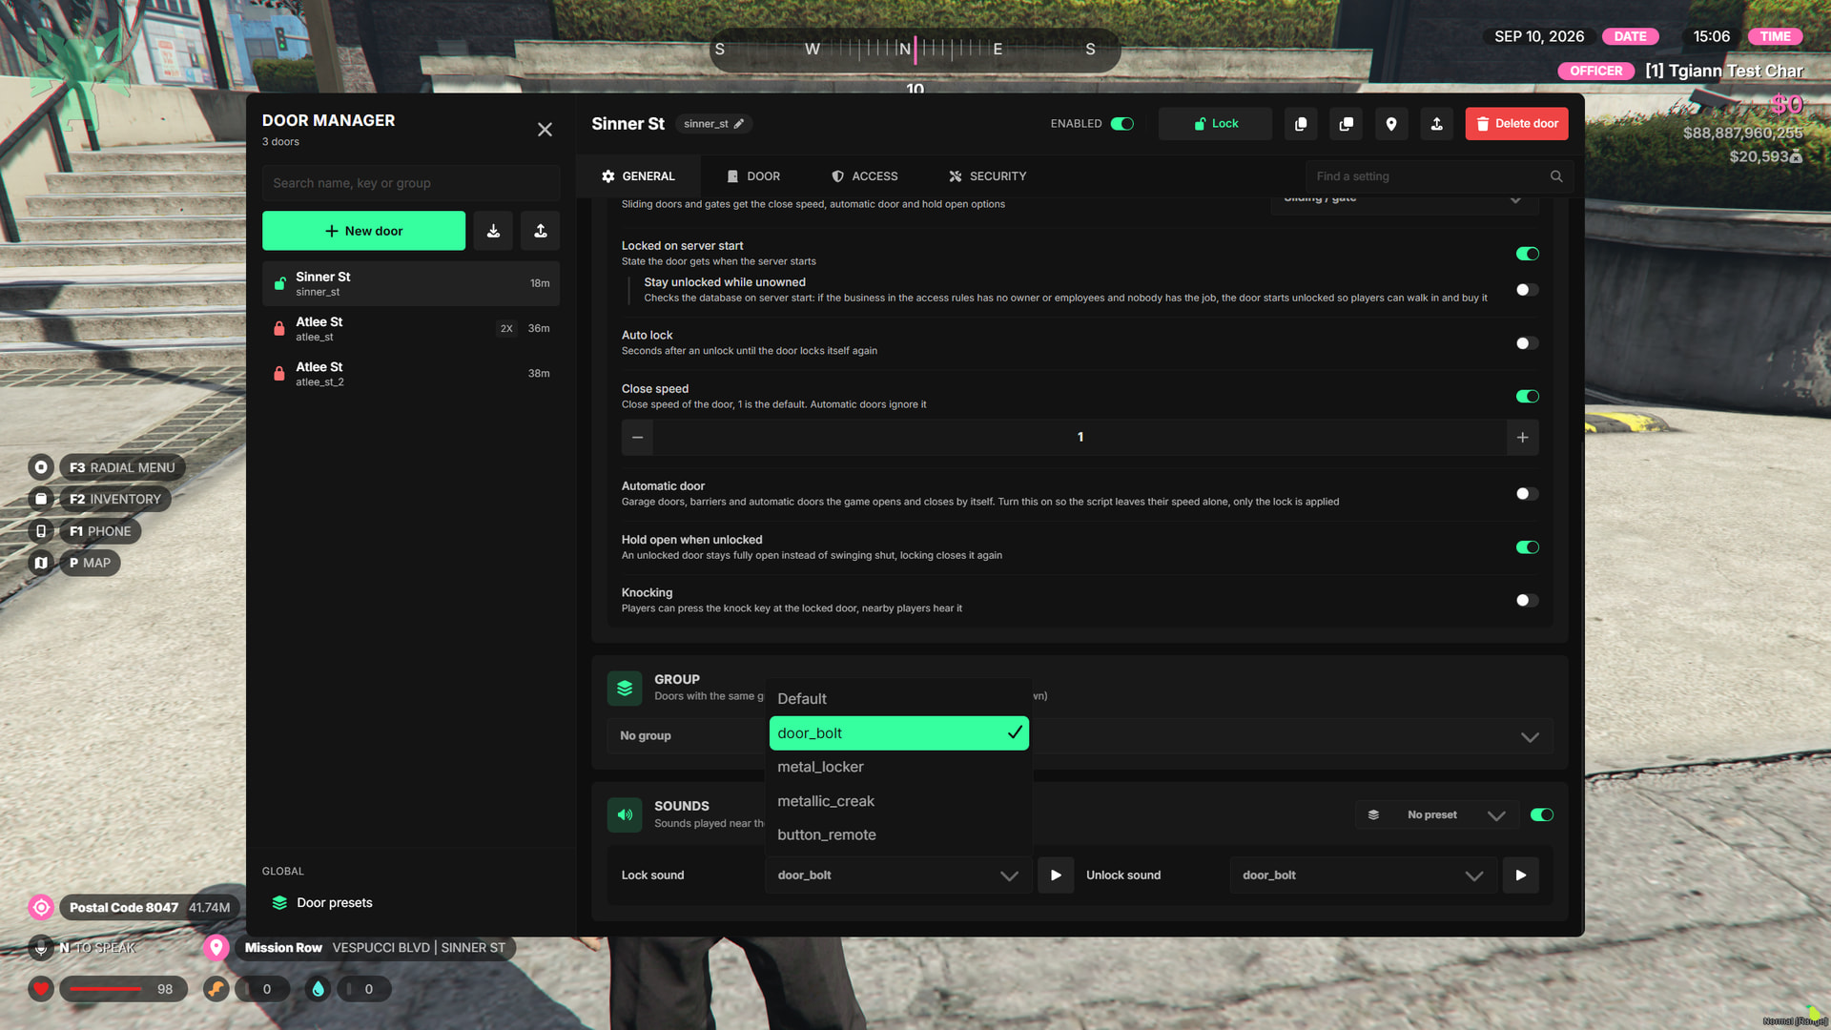Toggle Locked on server start

(x=1528, y=254)
